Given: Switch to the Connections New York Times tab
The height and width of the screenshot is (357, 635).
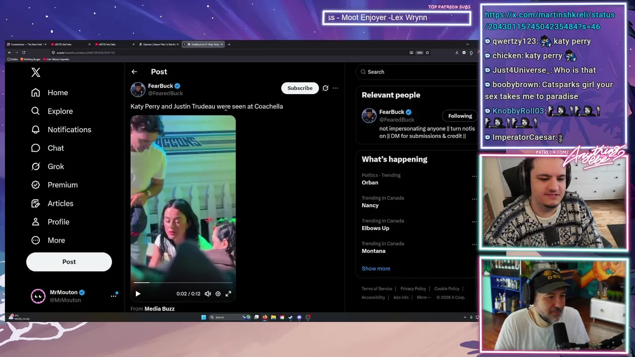Looking at the screenshot, I should point(28,44).
